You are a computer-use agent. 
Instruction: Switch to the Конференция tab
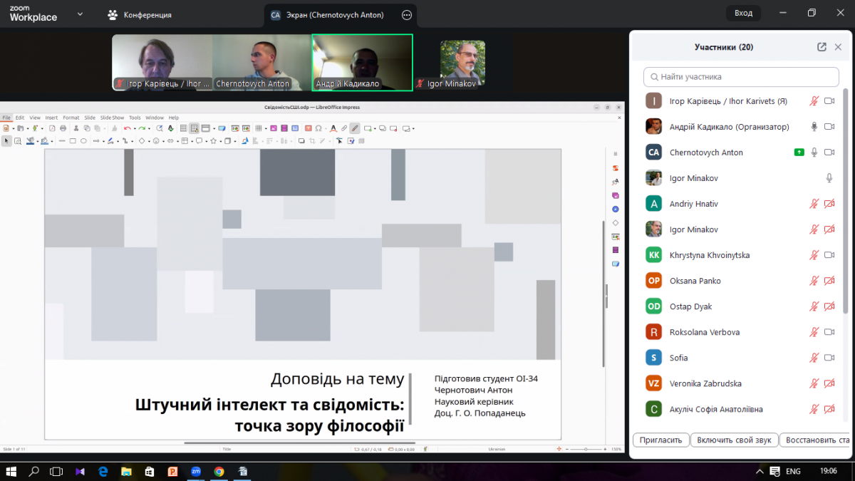140,15
